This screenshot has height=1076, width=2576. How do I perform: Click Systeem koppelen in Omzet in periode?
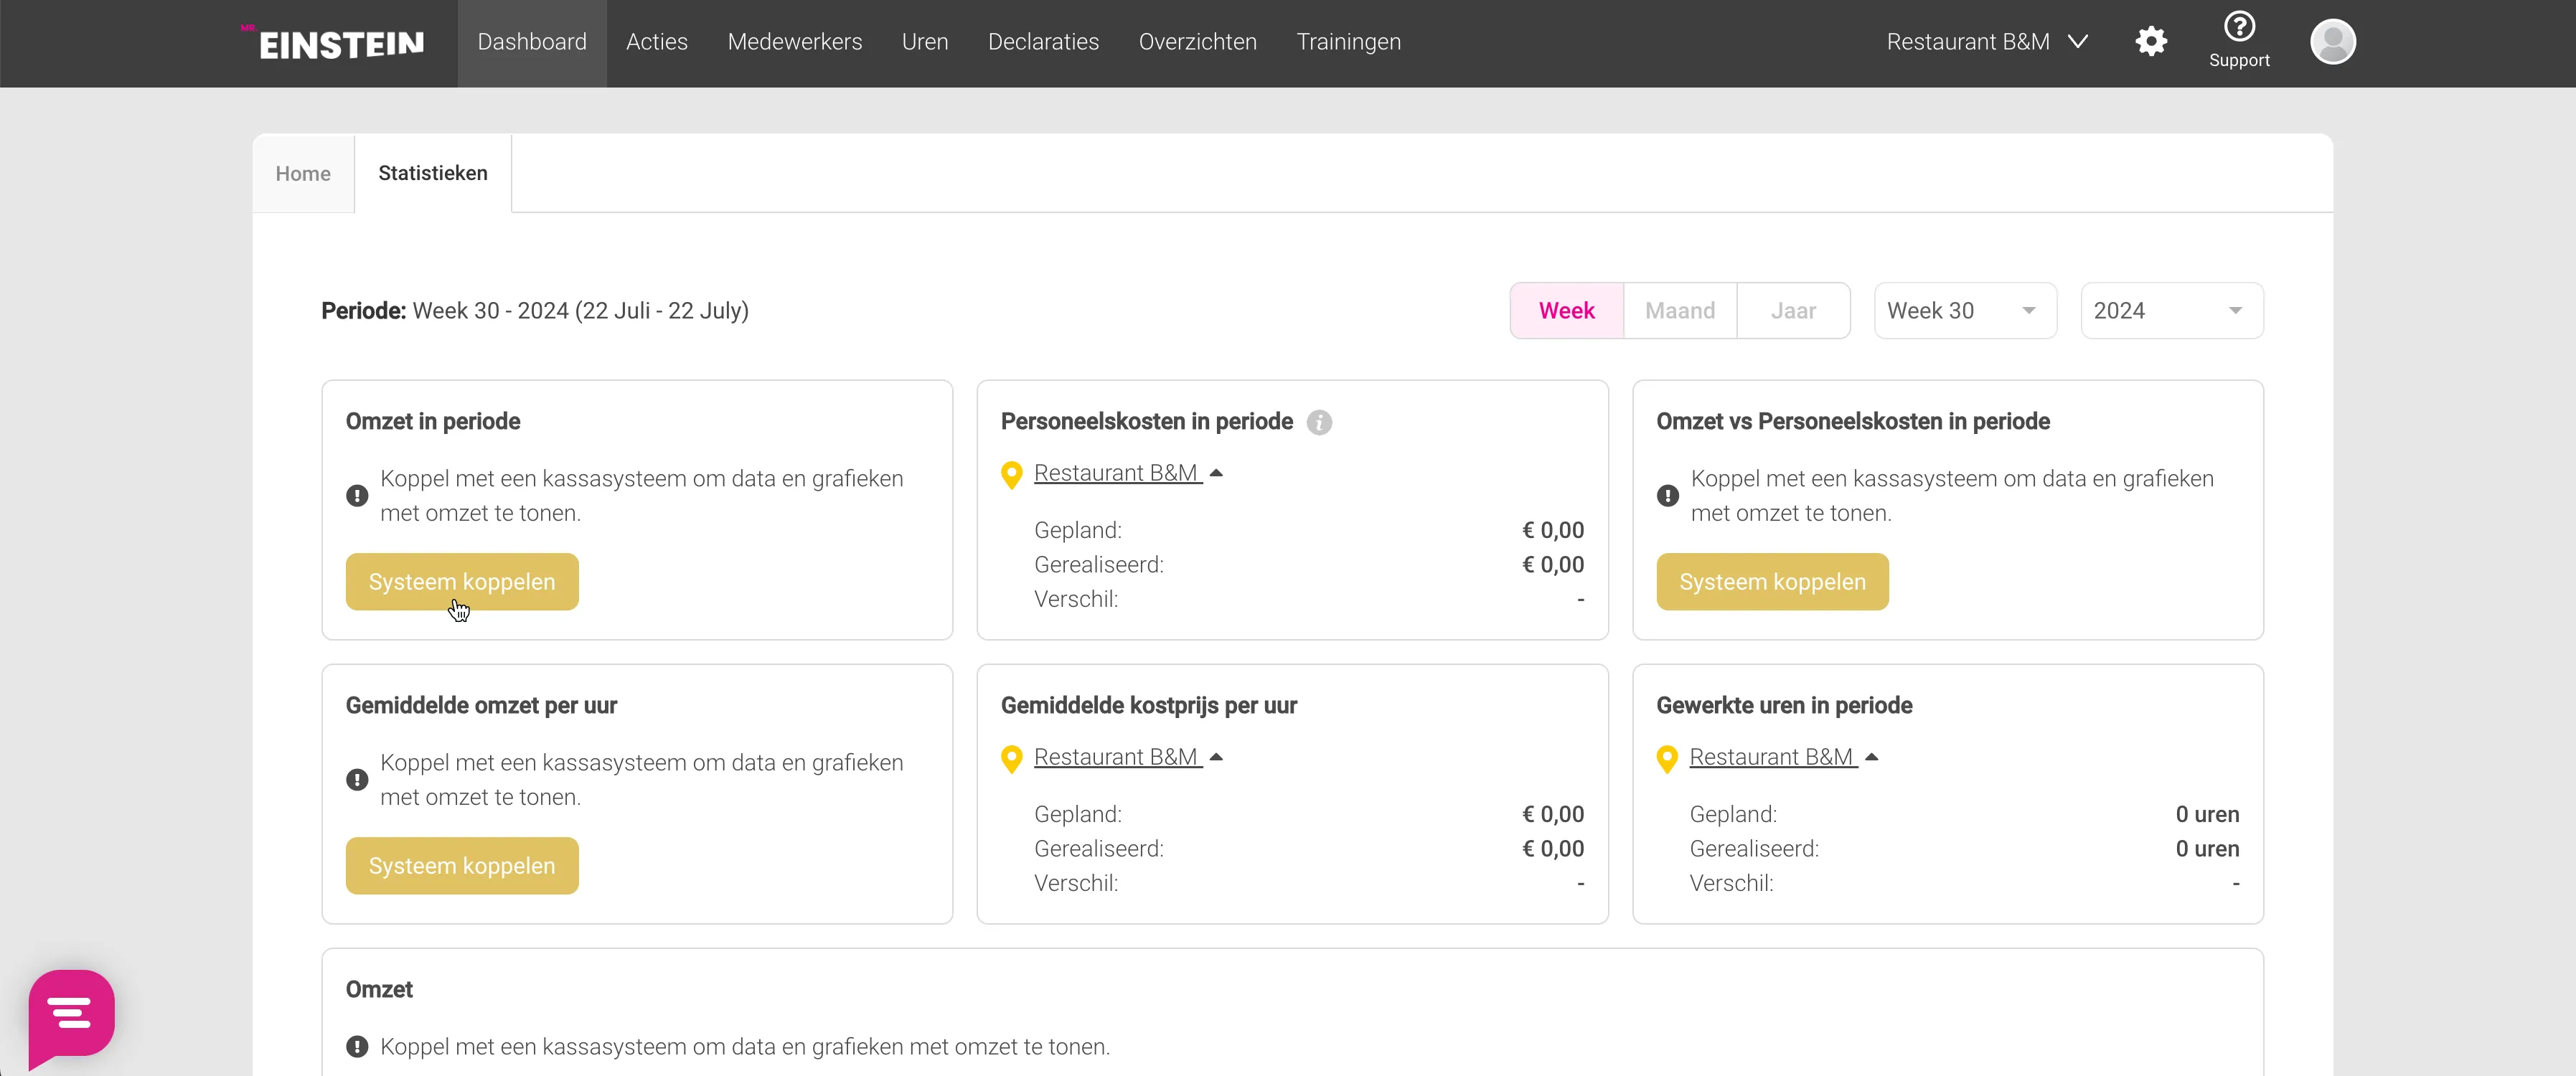[x=461, y=582]
